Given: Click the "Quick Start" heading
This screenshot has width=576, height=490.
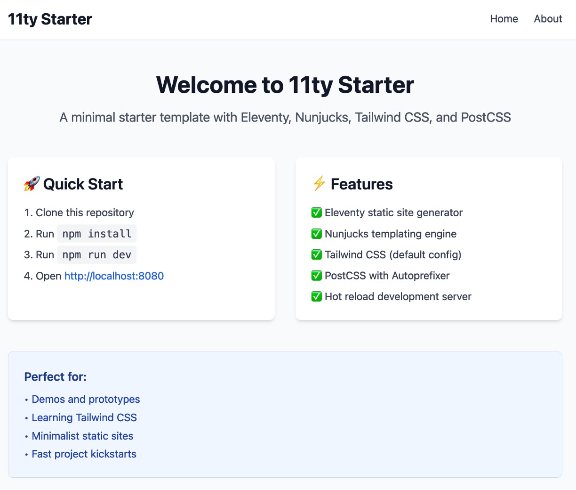Looking at the screenshot, I should click(83, 184).
